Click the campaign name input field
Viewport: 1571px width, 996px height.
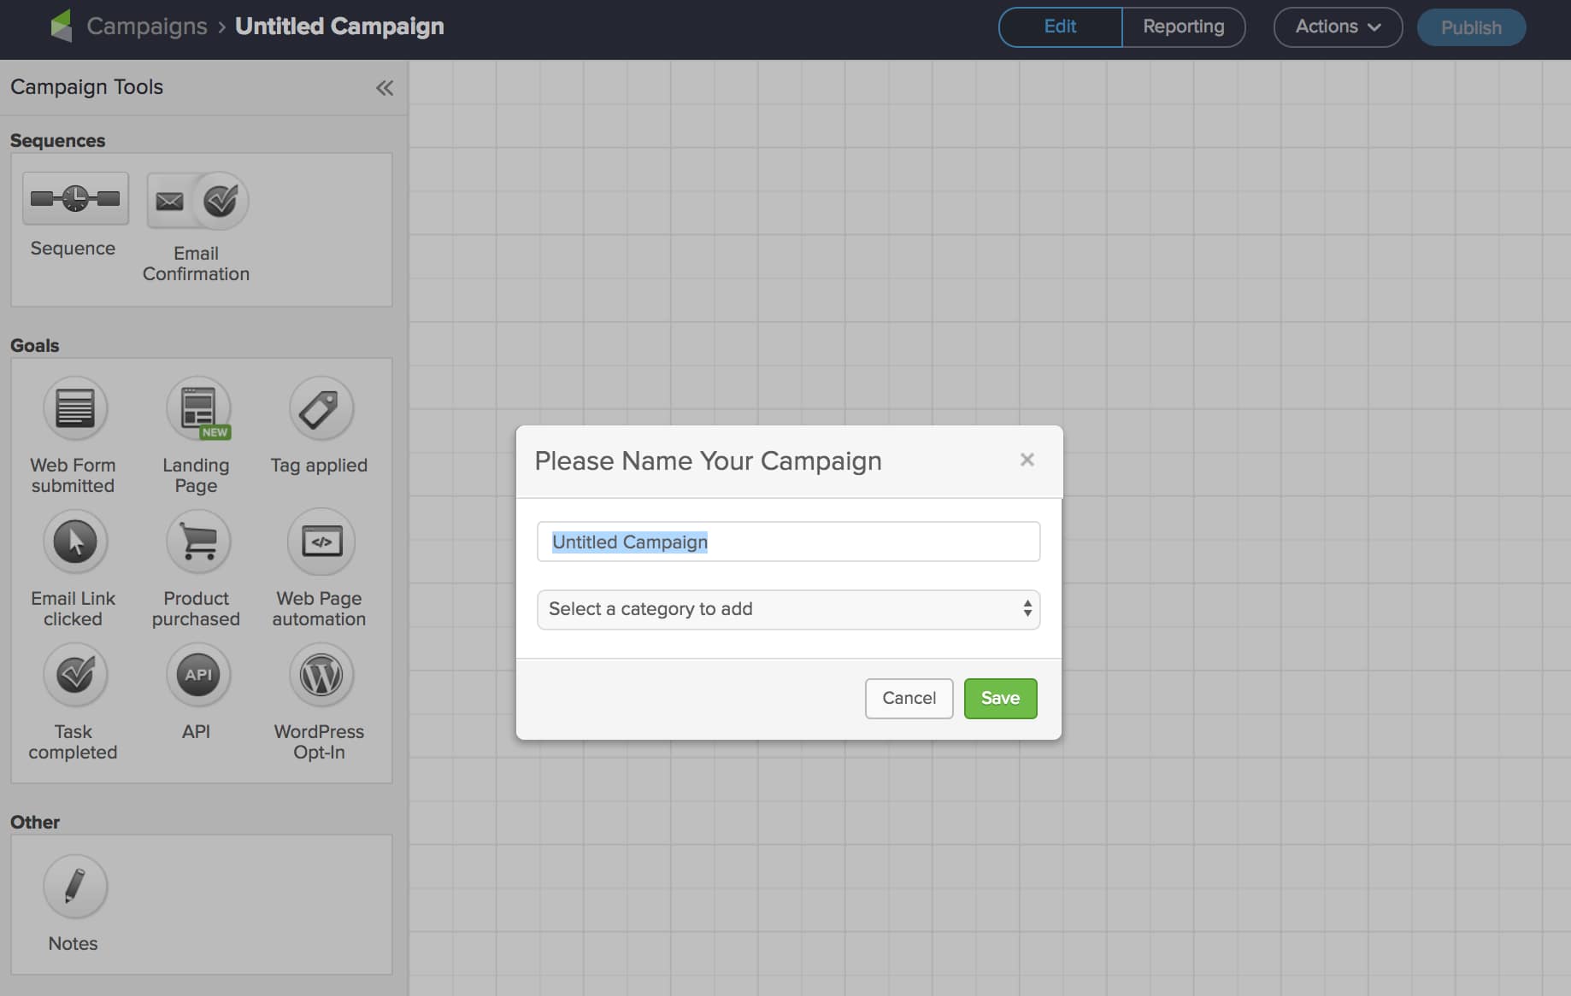[787, 542]
